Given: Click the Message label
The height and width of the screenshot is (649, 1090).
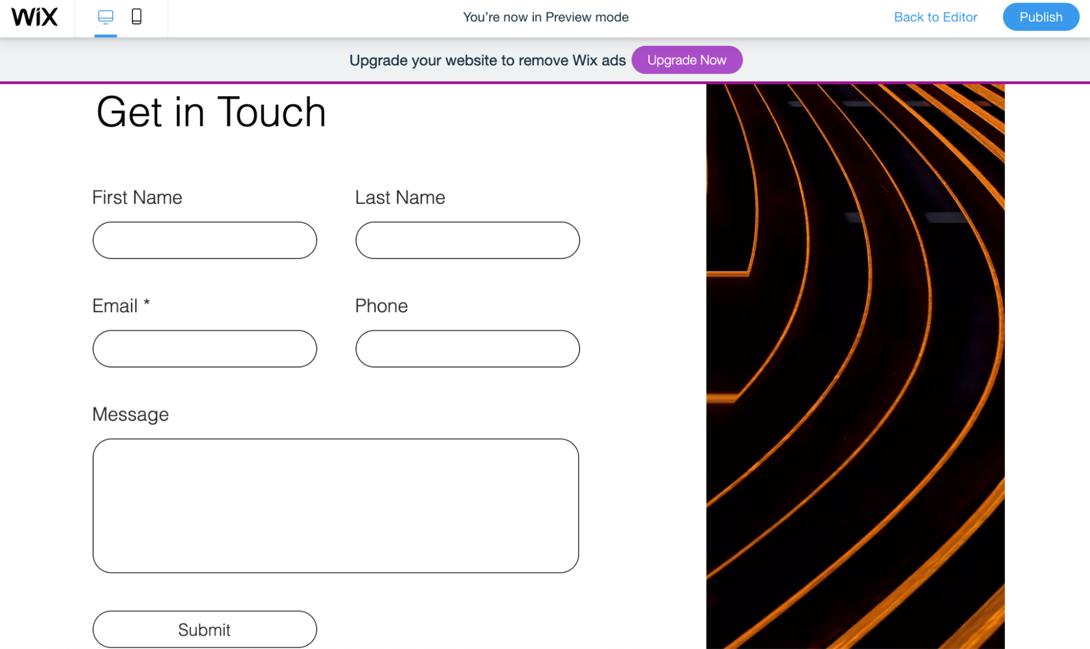Looking at the screenshot, I should click(x=130, y=414).
